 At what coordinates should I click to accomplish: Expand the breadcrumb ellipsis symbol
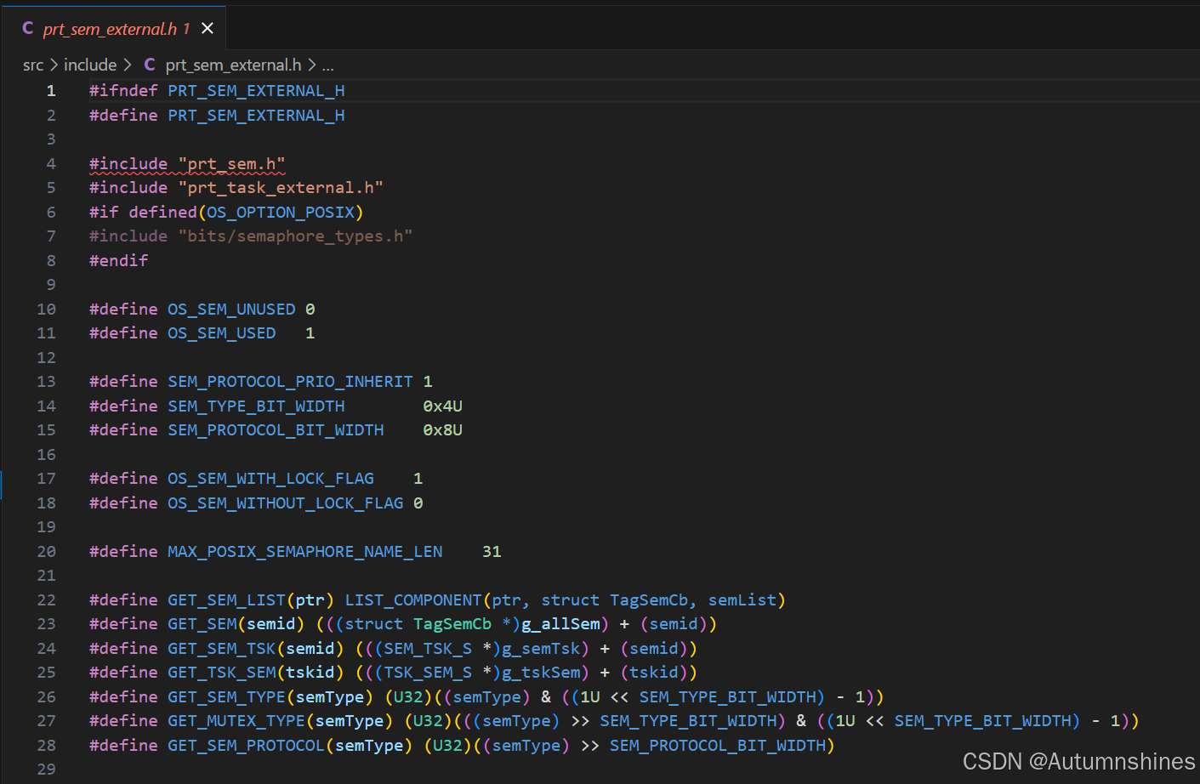327,65
